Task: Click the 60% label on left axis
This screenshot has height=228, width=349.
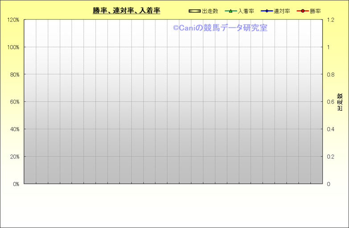Action: pos(14,102)
